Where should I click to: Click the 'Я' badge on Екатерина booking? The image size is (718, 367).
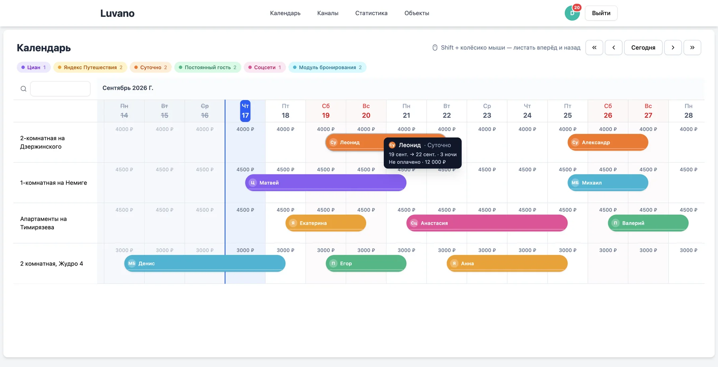coord(293,223)
